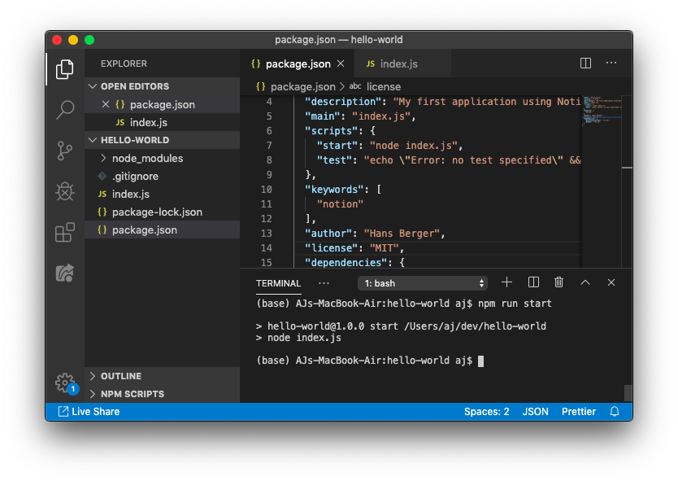Select the TERMINAL panel tab
This screenshot has height=481, width=678.
278,283
